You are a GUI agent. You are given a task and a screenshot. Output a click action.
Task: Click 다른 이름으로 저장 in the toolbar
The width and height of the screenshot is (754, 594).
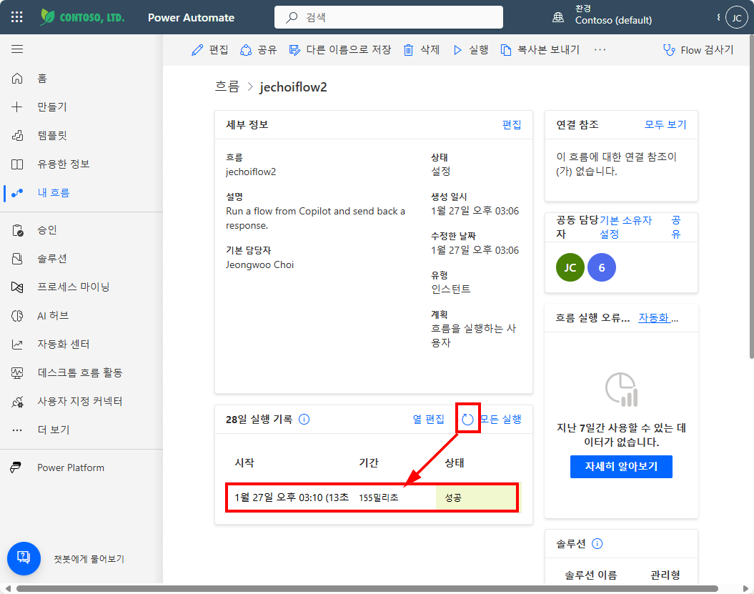pyautogui.click(x=340, y=49)
